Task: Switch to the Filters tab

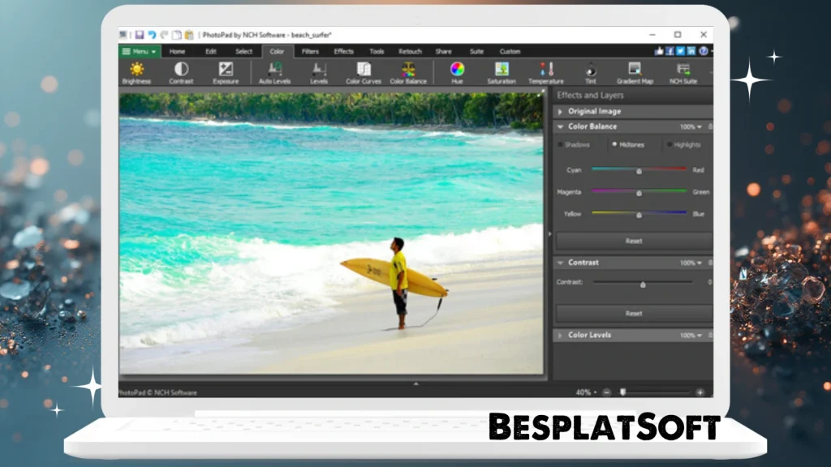Action: coord(310,51)
